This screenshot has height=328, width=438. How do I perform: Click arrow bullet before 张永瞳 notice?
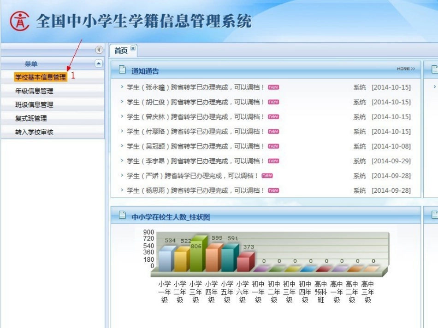coord(122,86)
